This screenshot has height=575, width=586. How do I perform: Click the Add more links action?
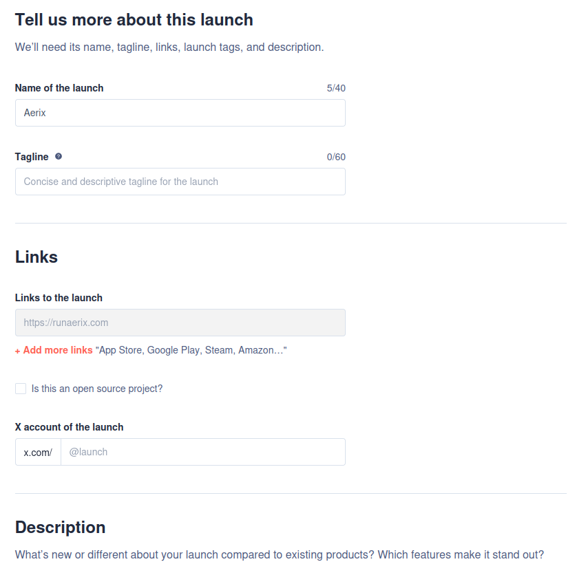coord(53,350)
